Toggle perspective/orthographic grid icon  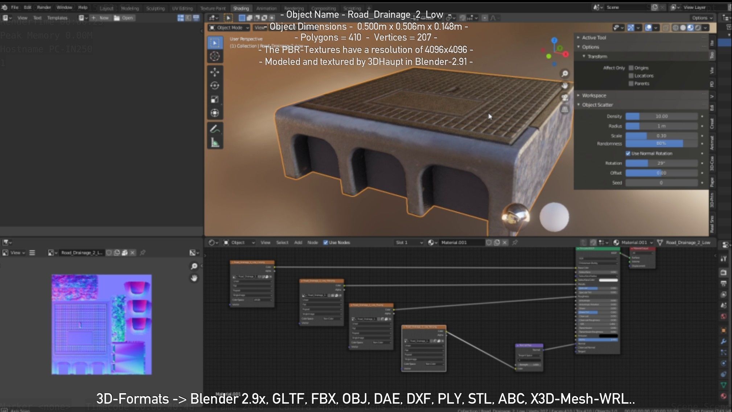pyautogui.click(x=565, y=109)
